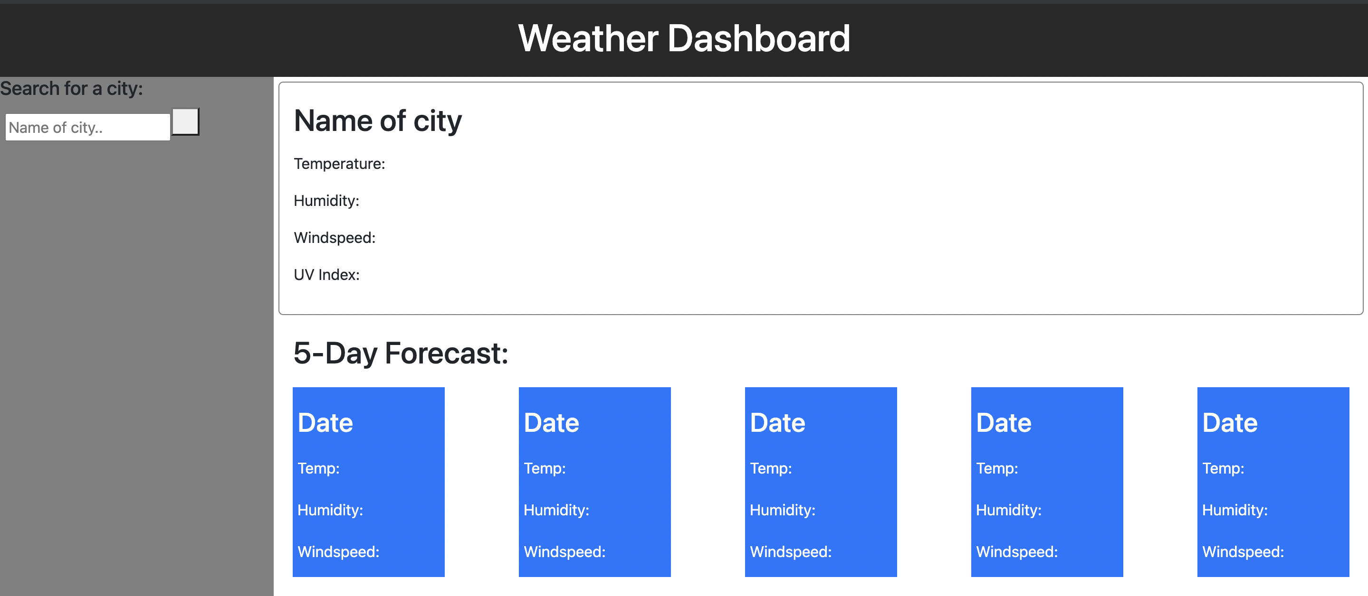Select the Weather Dashboard header title
This screenshot has width=1368, height=596.
[x=684, y=37]
